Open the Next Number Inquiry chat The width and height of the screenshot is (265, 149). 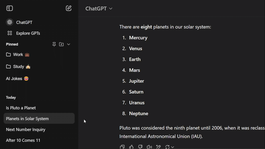click(x=39, y=129)
